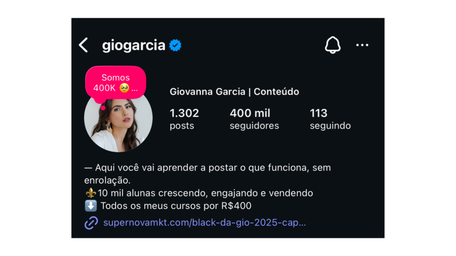Viewport: 456px width, 256px height.
Task: Tap the 'Todos os meus cursos' bio line
Action: click(x=176, y=206)
